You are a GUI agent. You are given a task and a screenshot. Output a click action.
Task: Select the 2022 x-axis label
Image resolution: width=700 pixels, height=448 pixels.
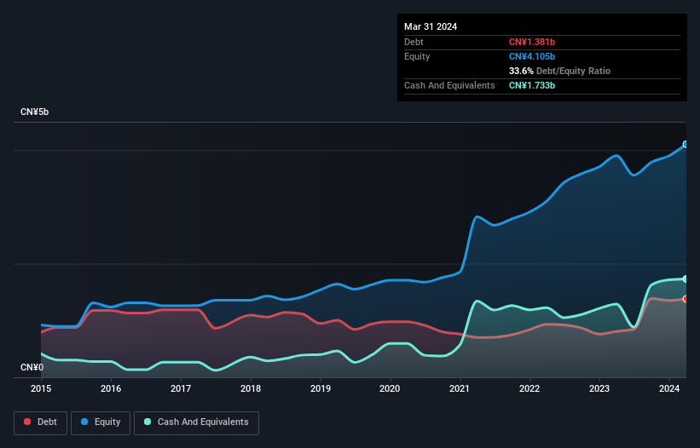529,388
